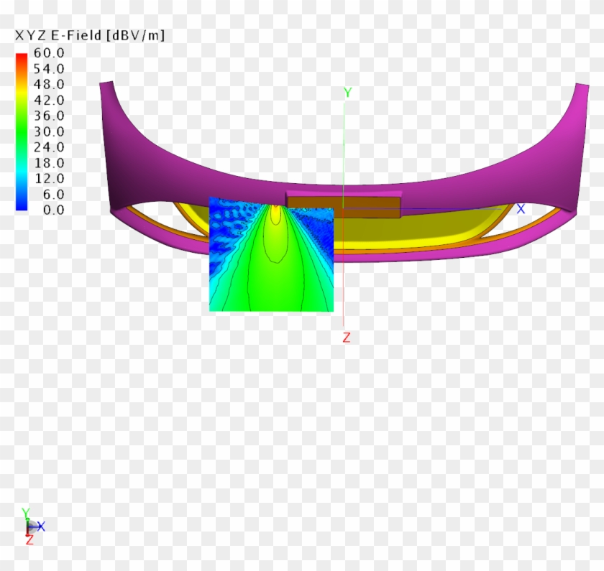Select the green Y arrow on the triad
604x571 pixels.
26,511
